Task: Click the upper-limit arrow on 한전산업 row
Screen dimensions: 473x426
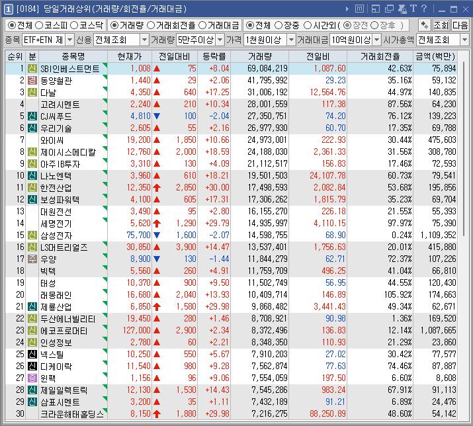Action: click(x=157, y=188)
